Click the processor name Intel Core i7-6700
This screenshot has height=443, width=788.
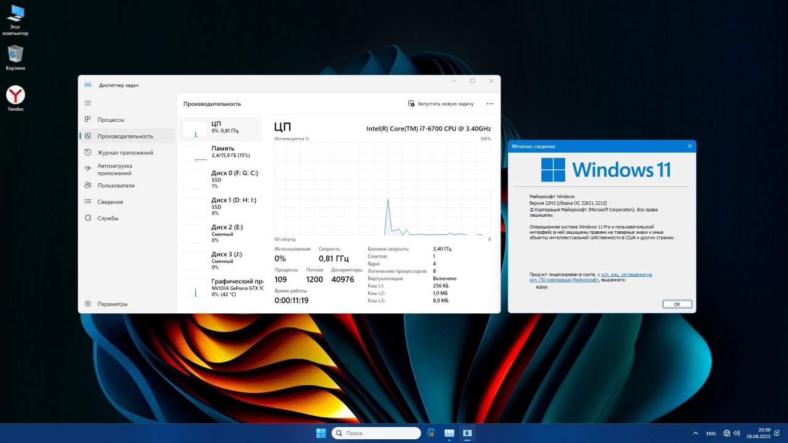click(428, 129)
